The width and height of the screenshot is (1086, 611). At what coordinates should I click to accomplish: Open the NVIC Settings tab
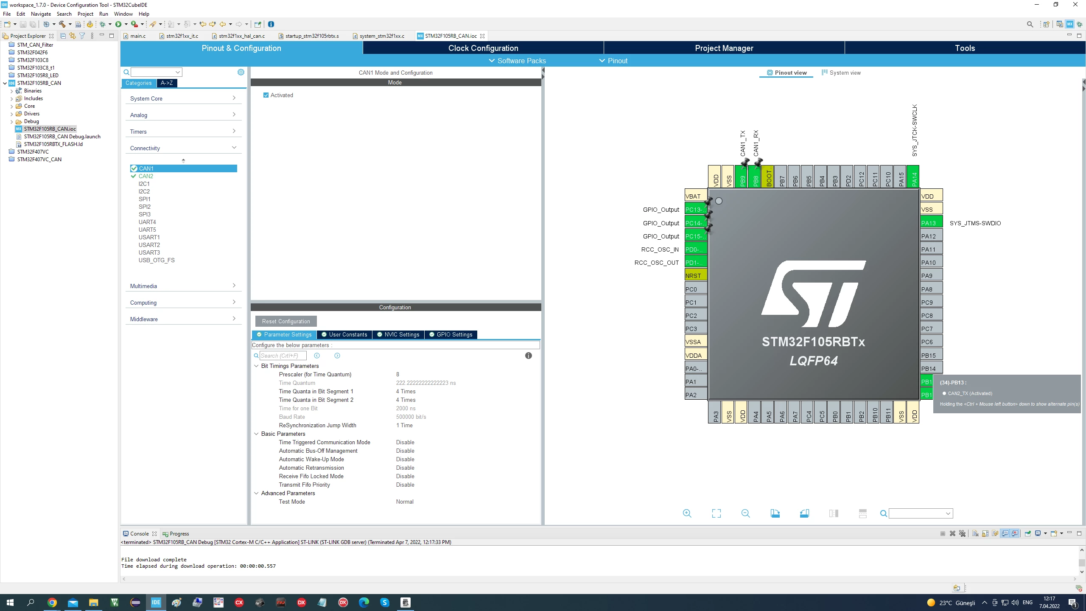[x=398, y=334]
